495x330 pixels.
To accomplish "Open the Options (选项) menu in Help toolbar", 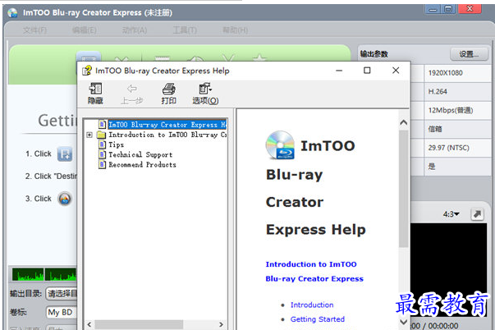I will click(205, 94).
